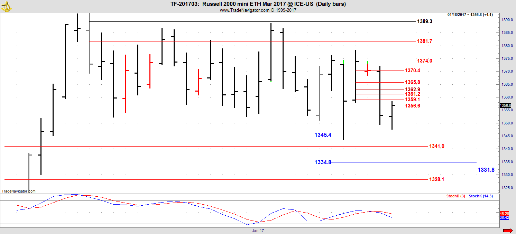Click the blue 1345.4 support label

point(323,135)
